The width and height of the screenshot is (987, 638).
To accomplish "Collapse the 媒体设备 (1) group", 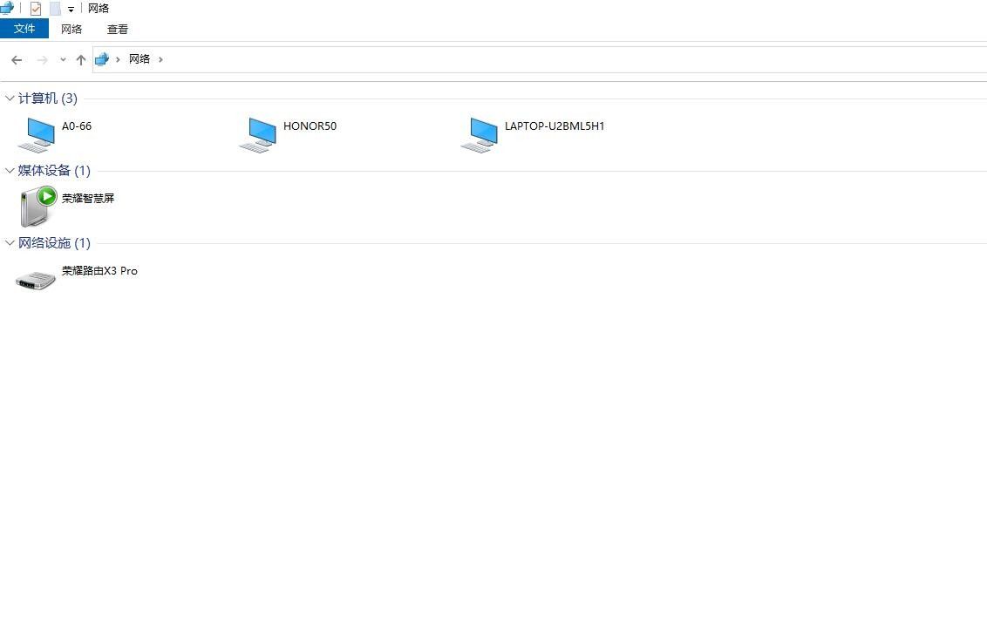I will [10, 171].
